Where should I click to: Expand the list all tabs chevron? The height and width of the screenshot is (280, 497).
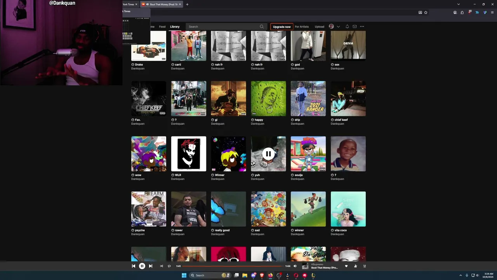[x=459, y=4]
